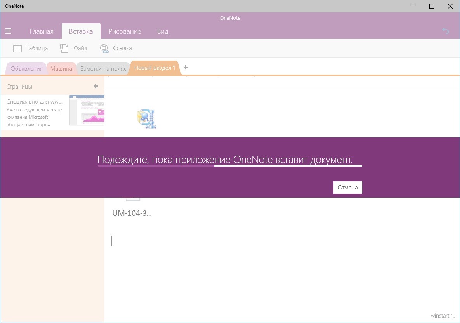
Task: Add a new section with plus
Action: point(186,68)
